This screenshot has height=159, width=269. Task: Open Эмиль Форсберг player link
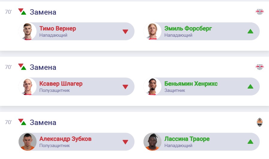click(x=188, y=29)
